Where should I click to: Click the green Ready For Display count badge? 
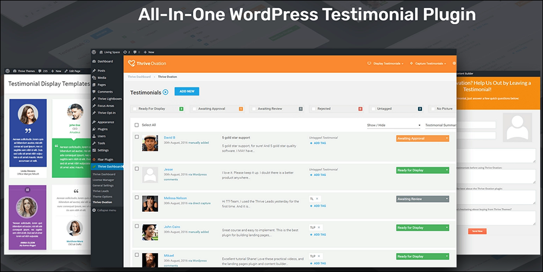point(181,109)
